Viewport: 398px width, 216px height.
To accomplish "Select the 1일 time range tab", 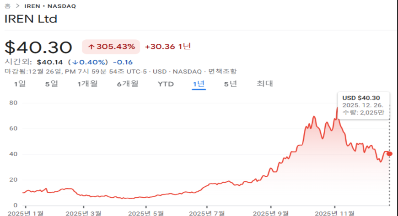I will click(x=20, y=84).
